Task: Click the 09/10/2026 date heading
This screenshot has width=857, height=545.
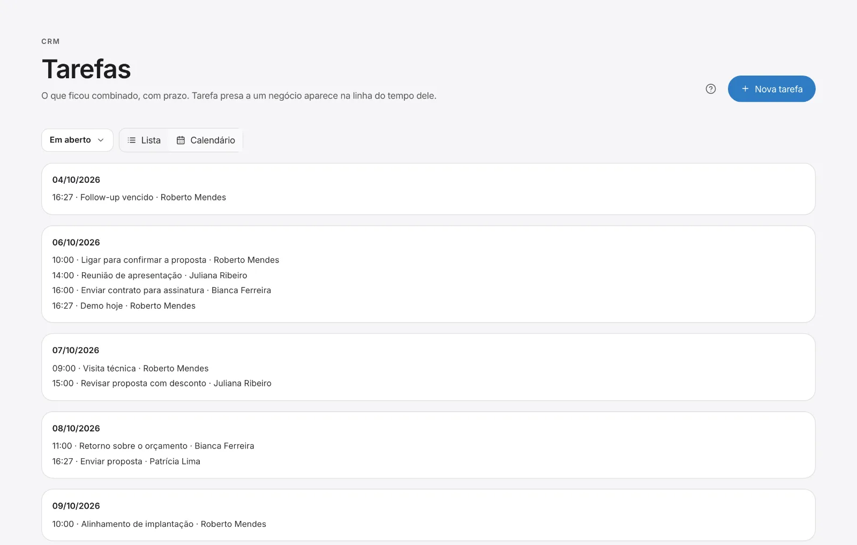Action: tap(76, 506)
